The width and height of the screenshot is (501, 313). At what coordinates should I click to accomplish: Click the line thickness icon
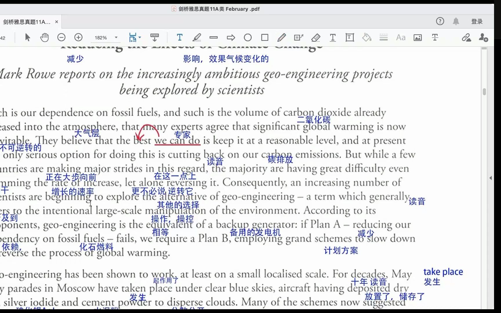click(x=384, y=37)
